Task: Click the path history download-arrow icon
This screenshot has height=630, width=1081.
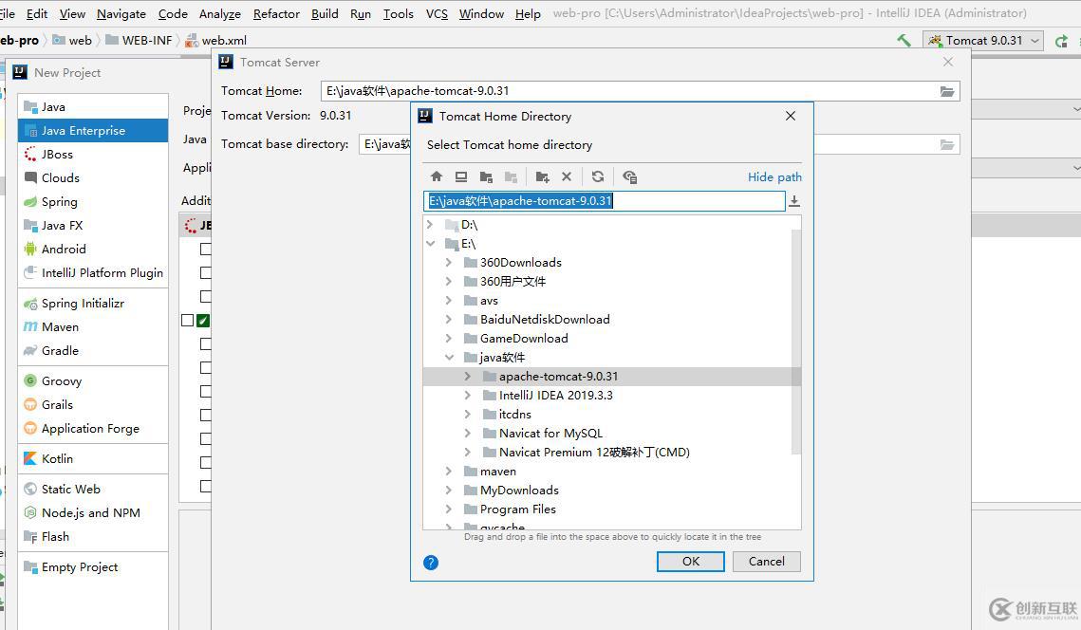Action: click(x=794, y=200)
